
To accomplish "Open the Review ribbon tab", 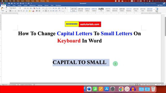I will [x=46, y=5].
